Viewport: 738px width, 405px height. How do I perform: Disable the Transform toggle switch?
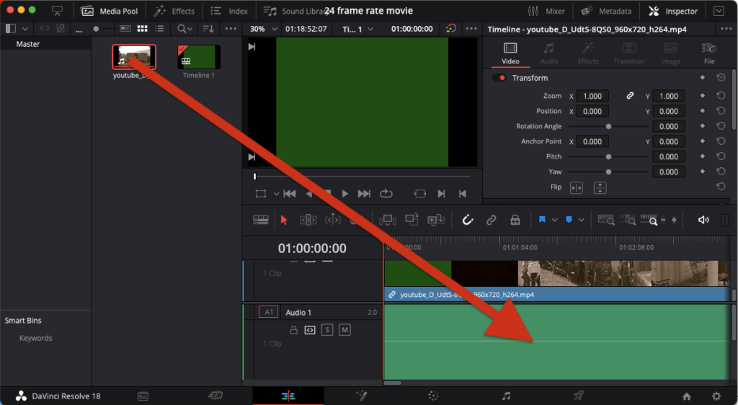pyautogui.click(x=499, y=78)
